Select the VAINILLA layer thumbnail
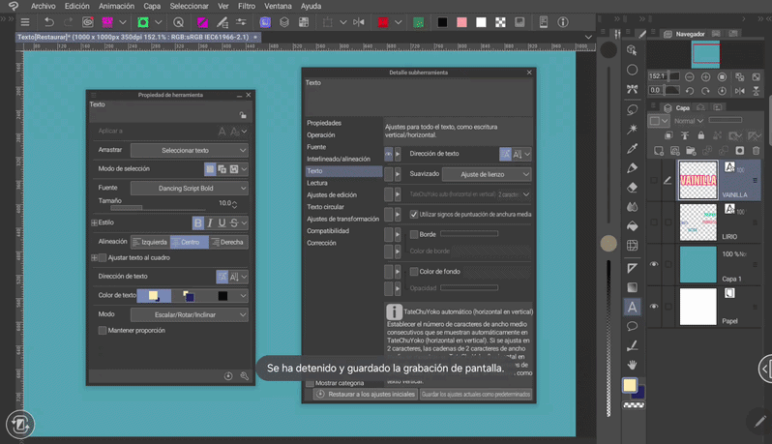 click(x=698, y=180)
